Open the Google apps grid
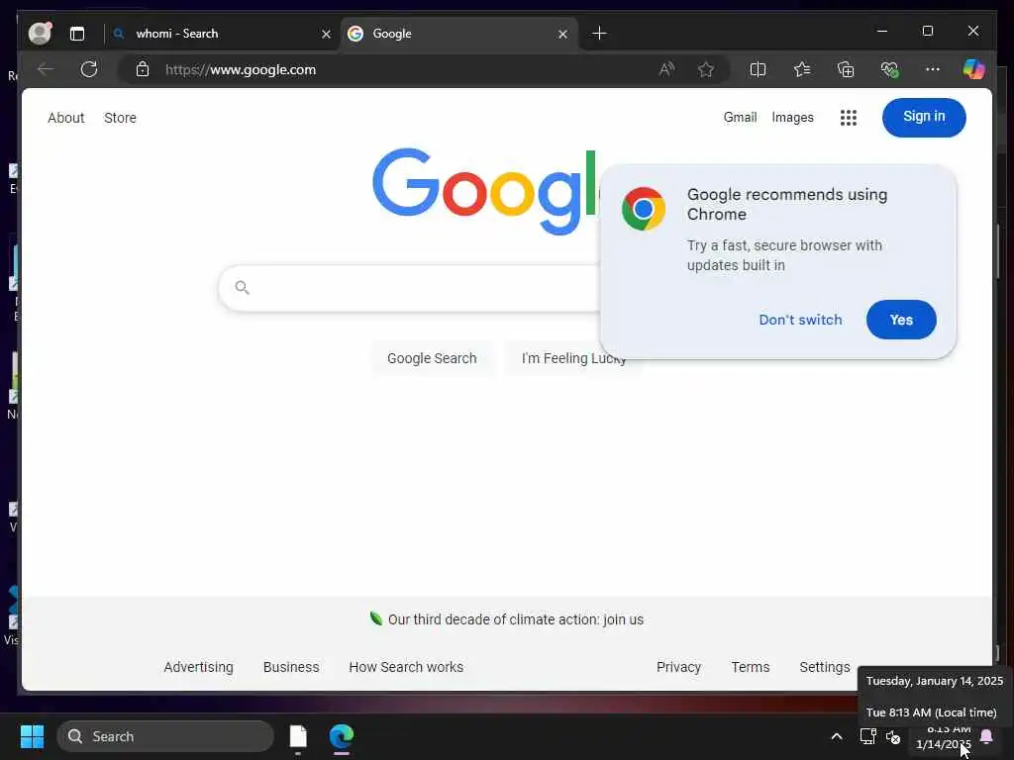 click(848, 118)
